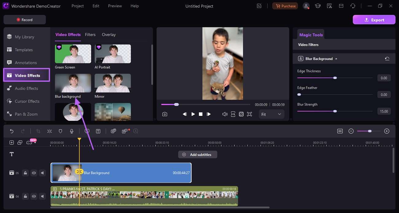Open the Project menu

click(x=78, y=6)
